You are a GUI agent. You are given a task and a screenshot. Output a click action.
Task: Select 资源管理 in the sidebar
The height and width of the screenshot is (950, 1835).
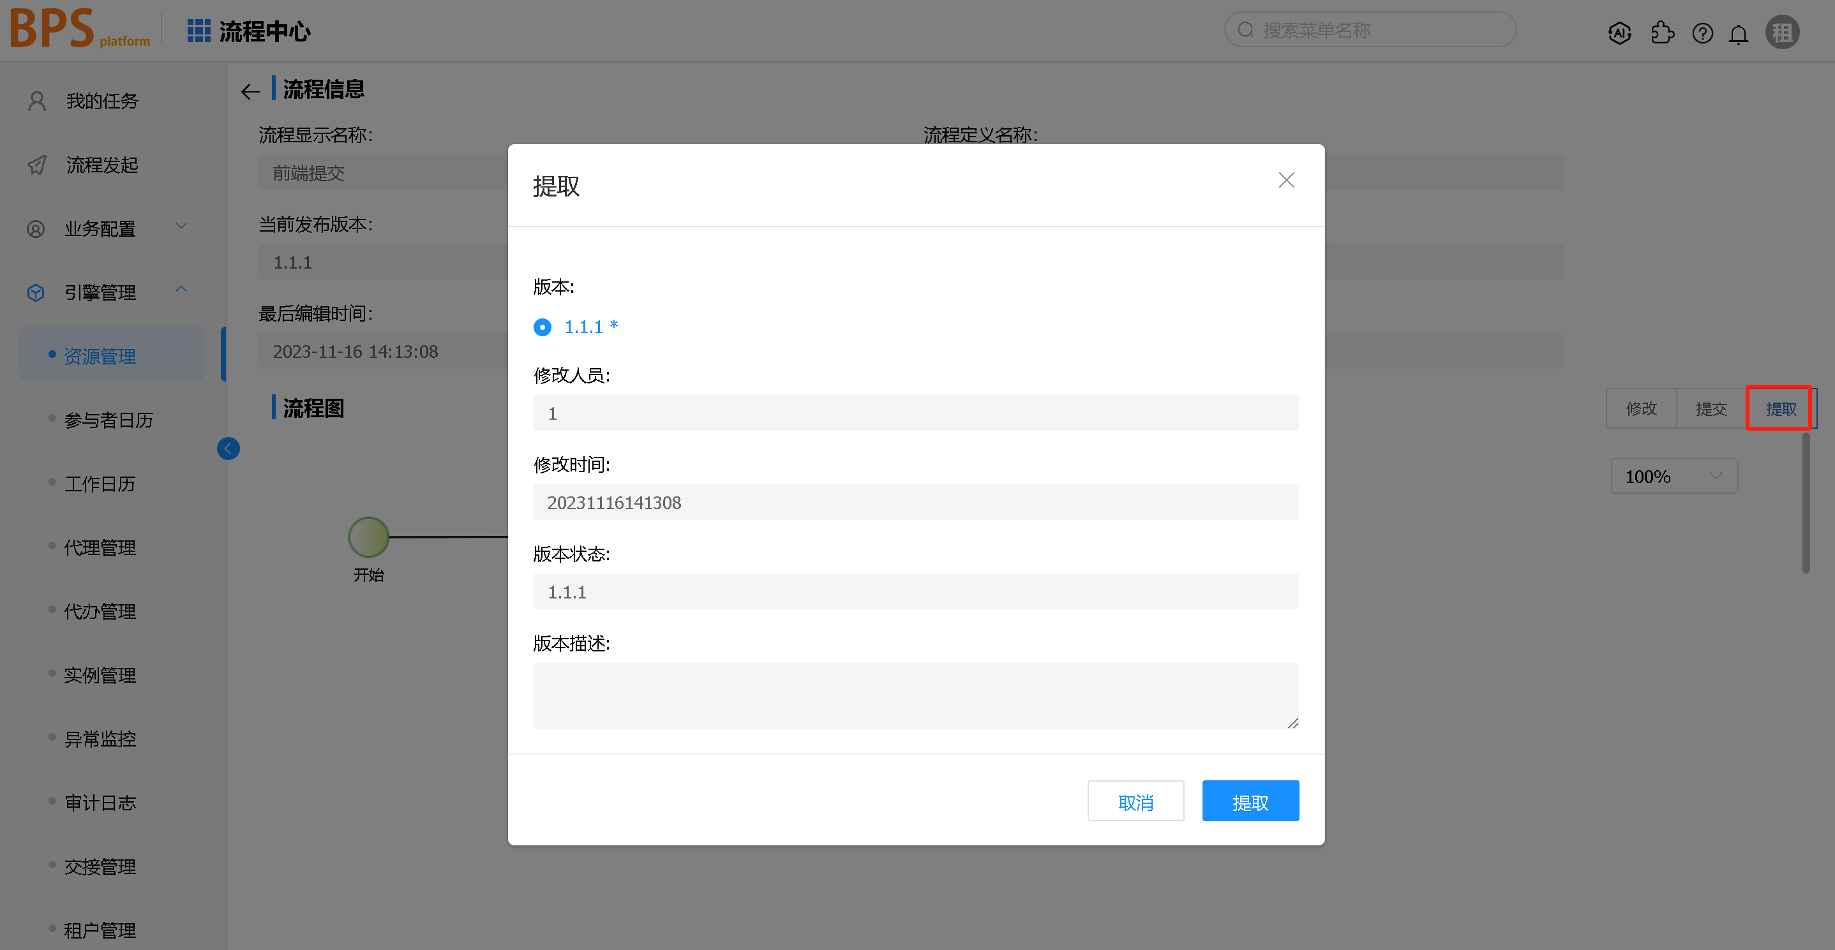100,355
